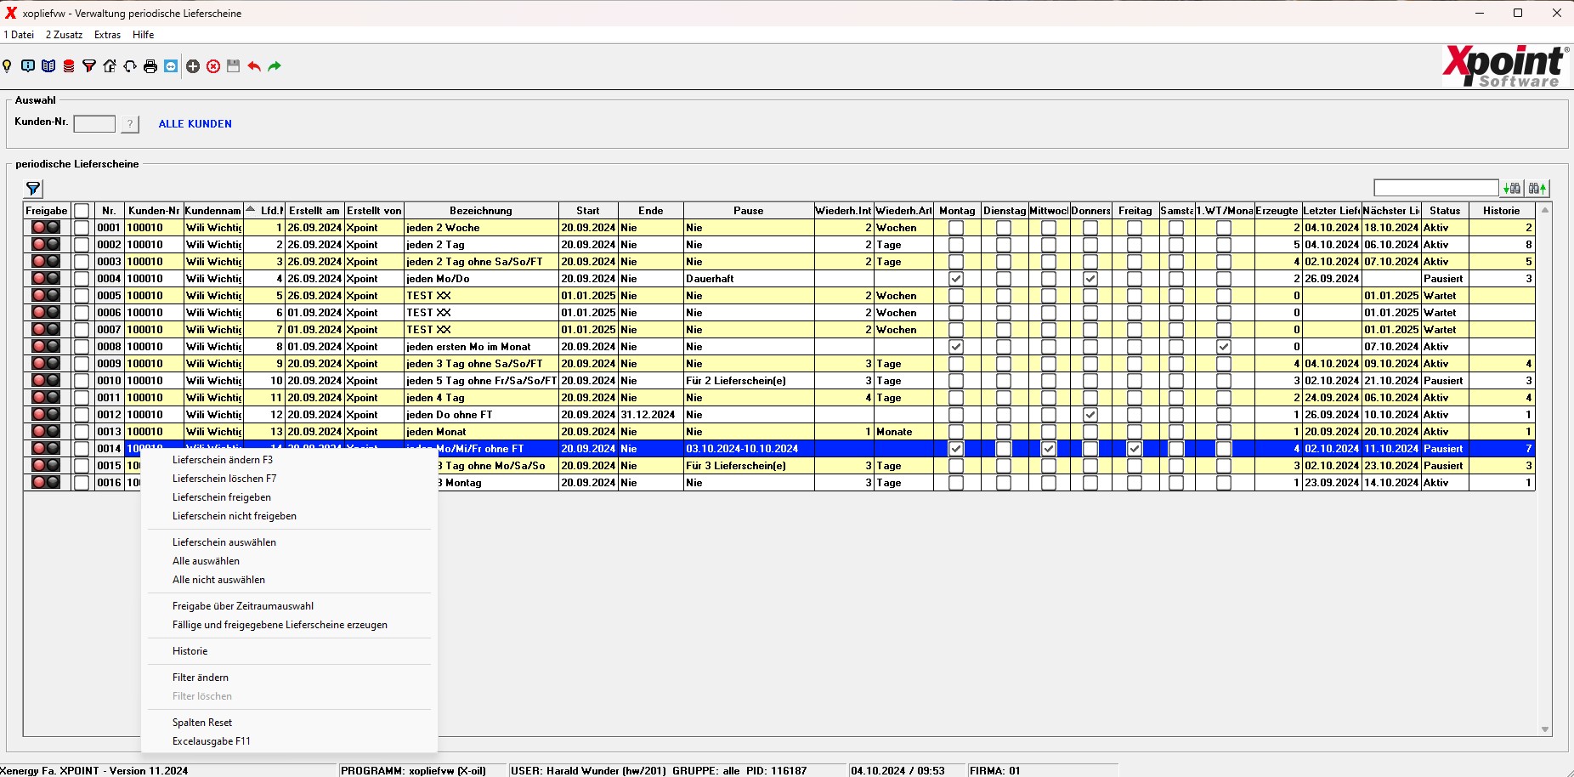
Task: Click the 'ALLE KUNDEN' link
Action: point(195,124)
